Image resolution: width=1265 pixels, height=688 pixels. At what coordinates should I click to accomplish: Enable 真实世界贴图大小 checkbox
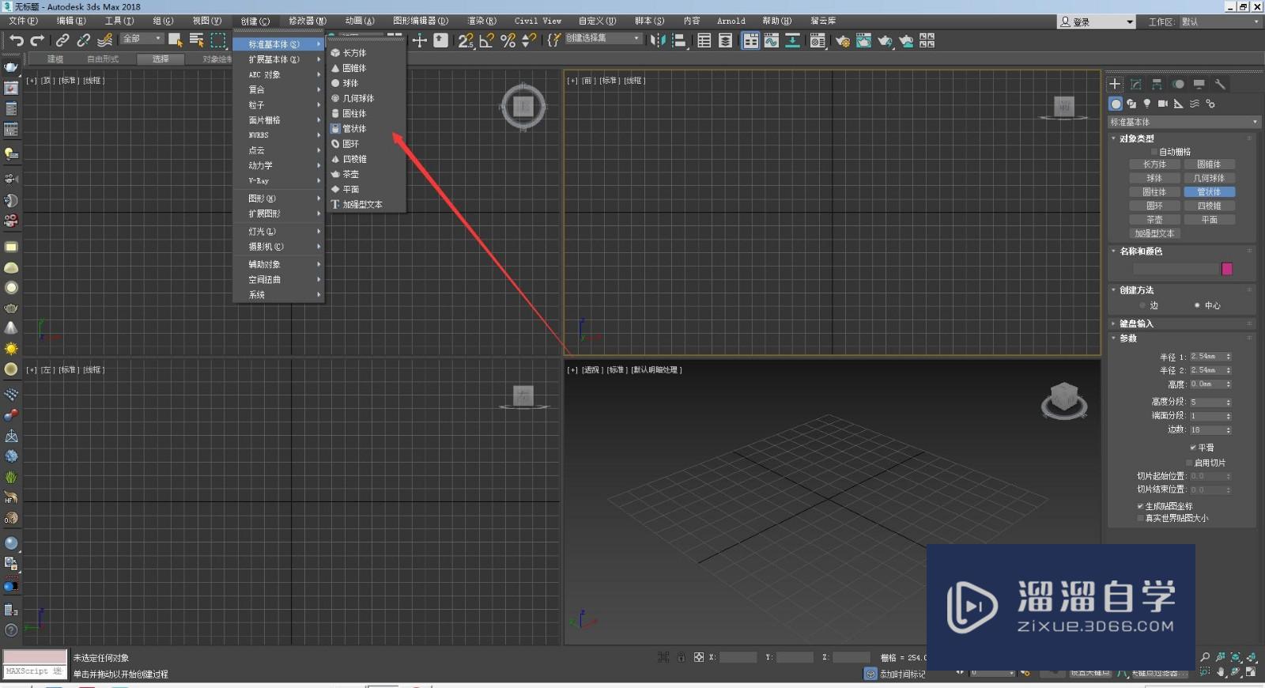(x=1140, y=519)
